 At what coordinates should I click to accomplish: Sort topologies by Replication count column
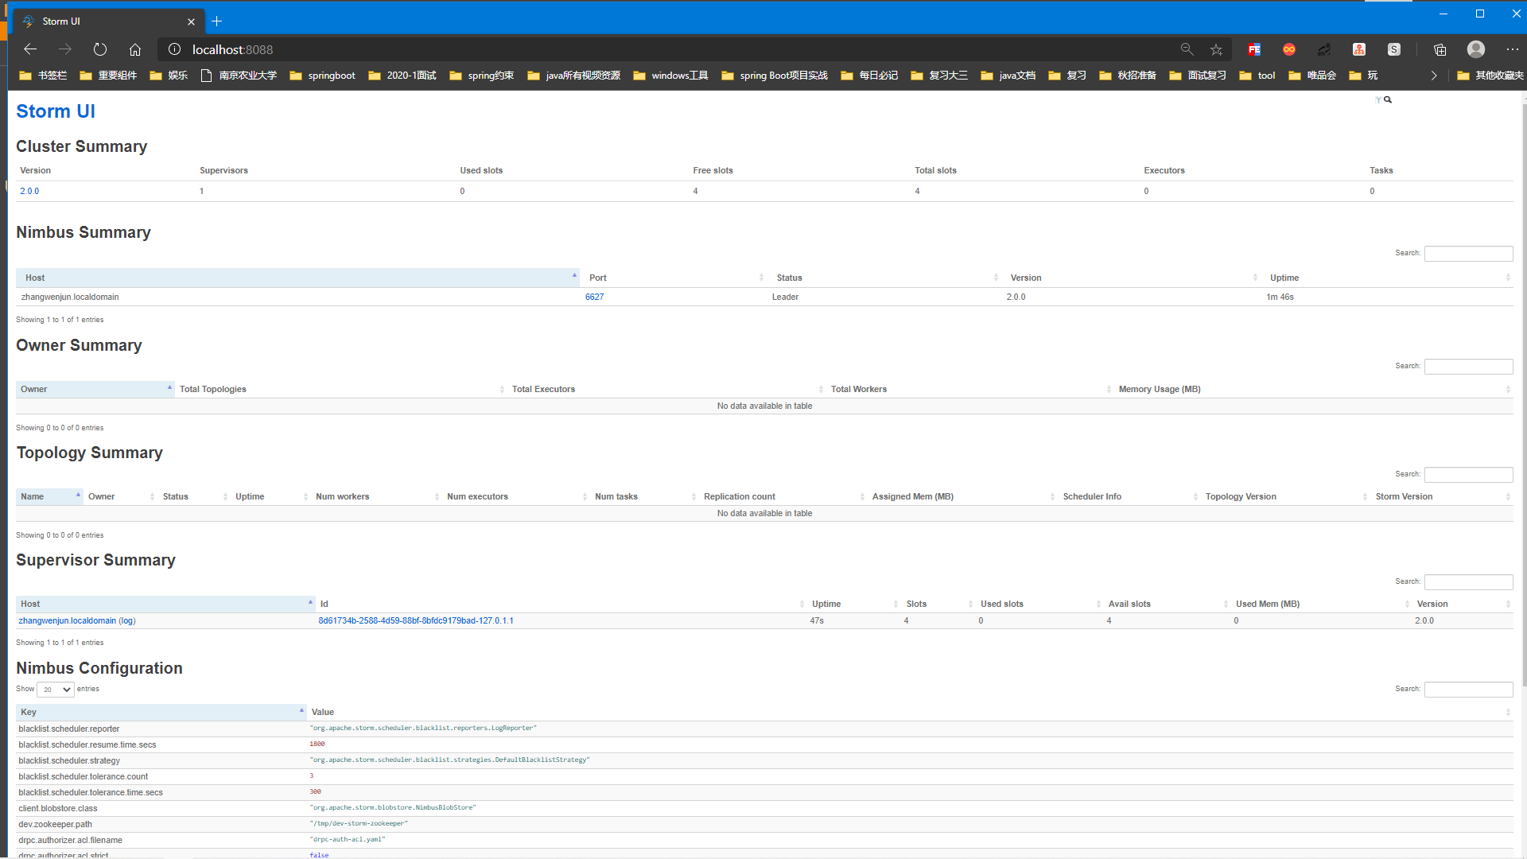[x=782, y=496]
